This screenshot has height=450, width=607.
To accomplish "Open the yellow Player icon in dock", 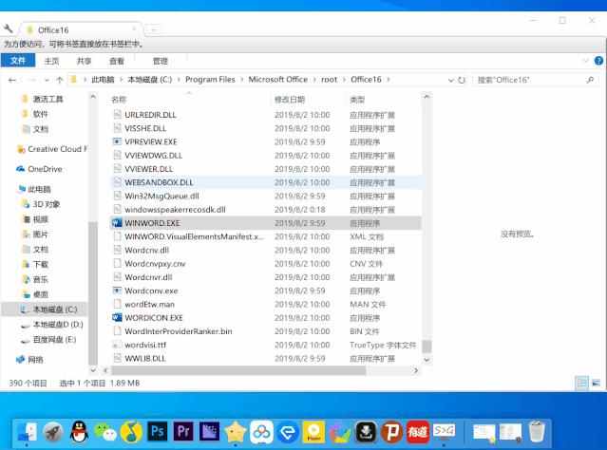I will pyautogui.click(x=313, y=431).
